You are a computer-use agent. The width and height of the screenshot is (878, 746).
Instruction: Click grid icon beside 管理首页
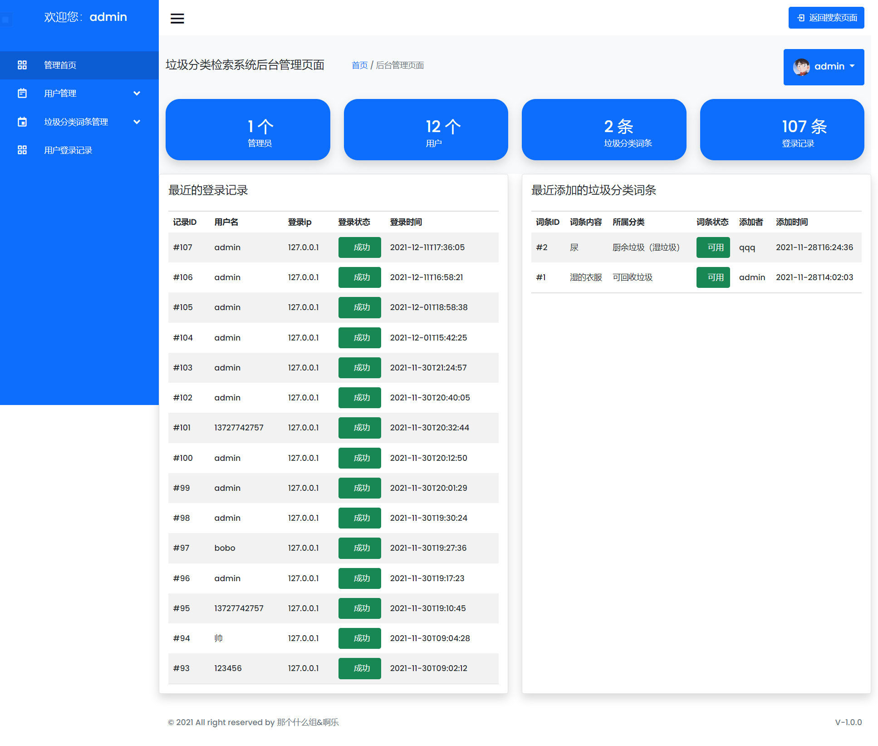pyautogui.click(x=22, y=65)
